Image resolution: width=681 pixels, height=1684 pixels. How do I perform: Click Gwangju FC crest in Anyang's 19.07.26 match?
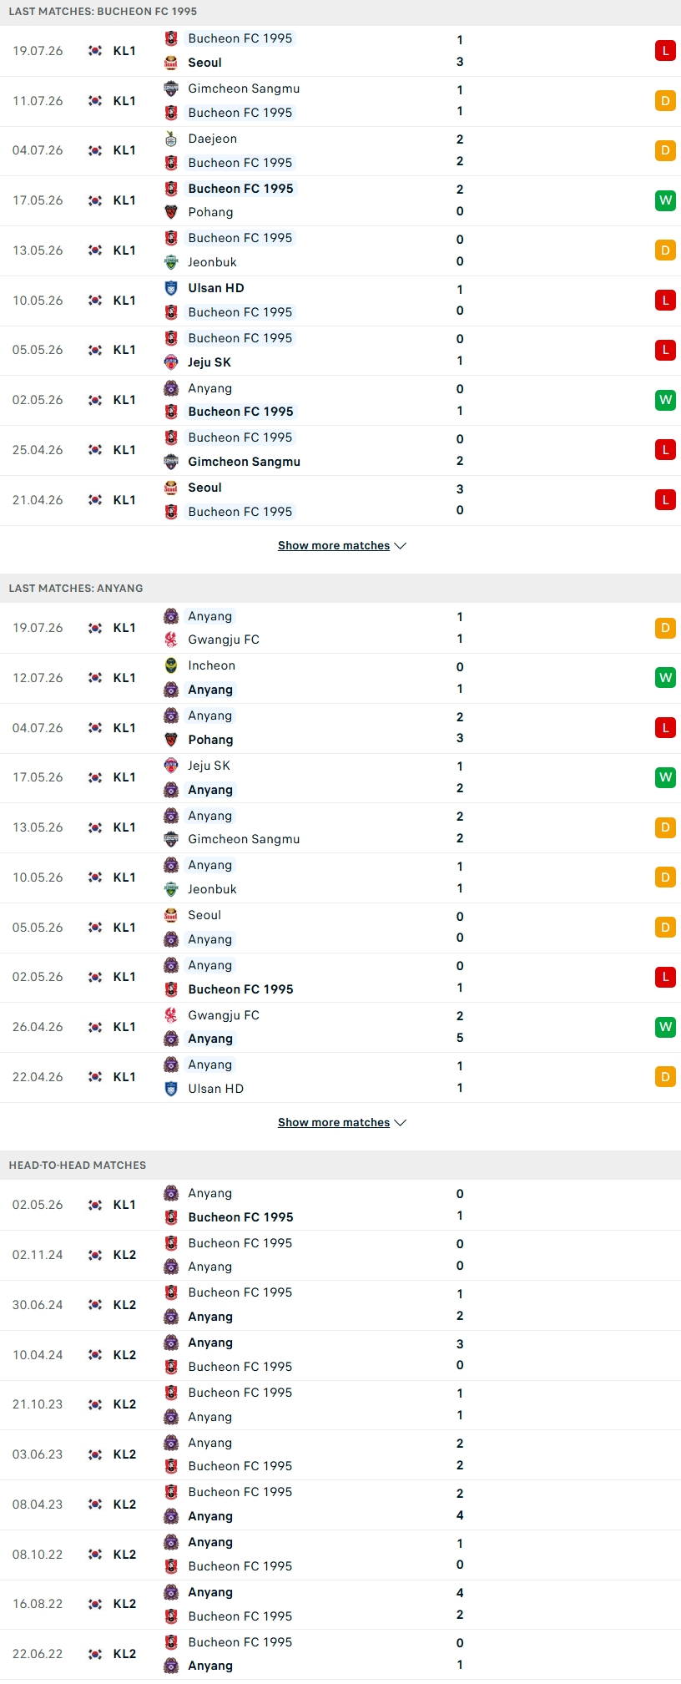(x=171, y=640)
